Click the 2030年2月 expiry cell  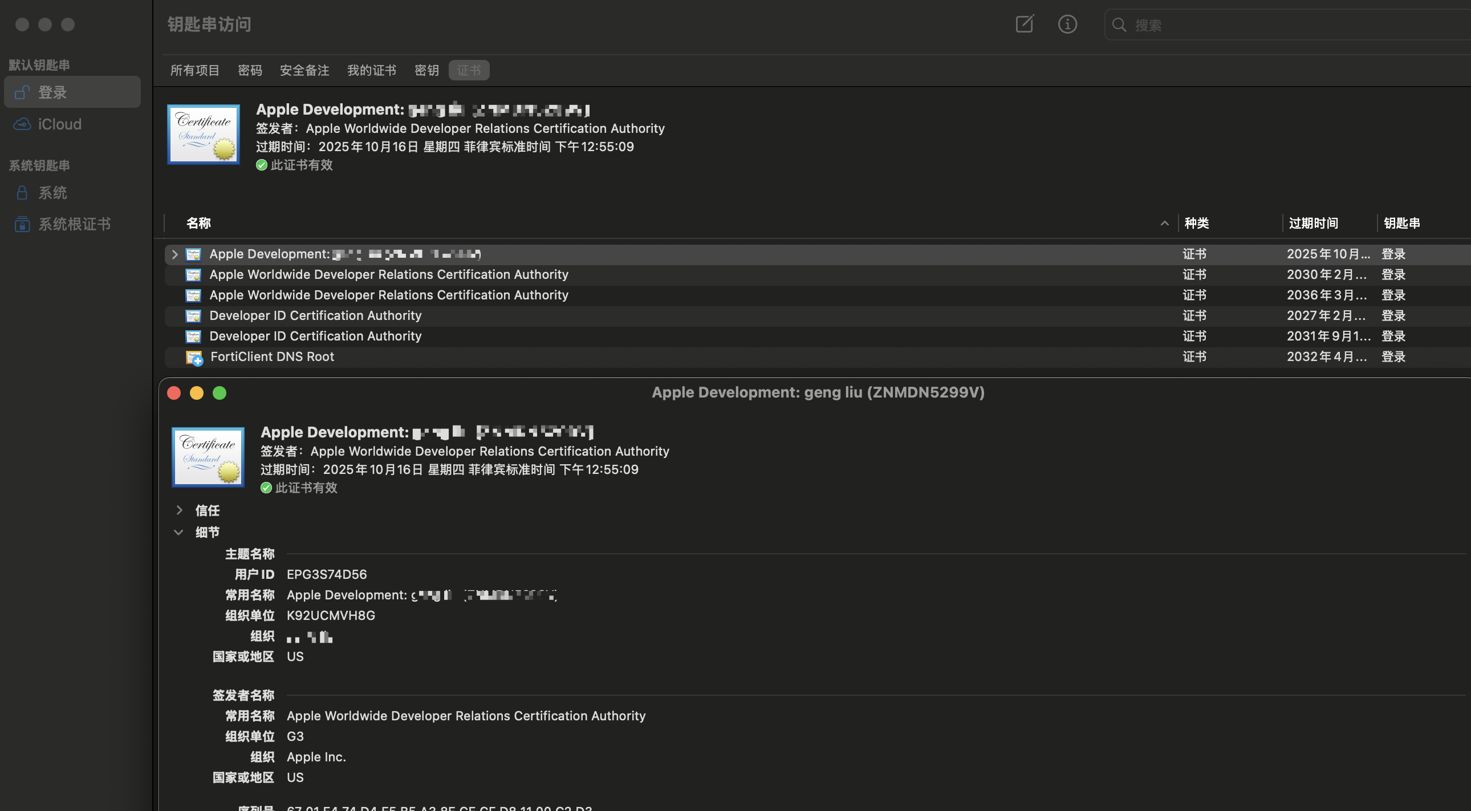coord(1327,274)
